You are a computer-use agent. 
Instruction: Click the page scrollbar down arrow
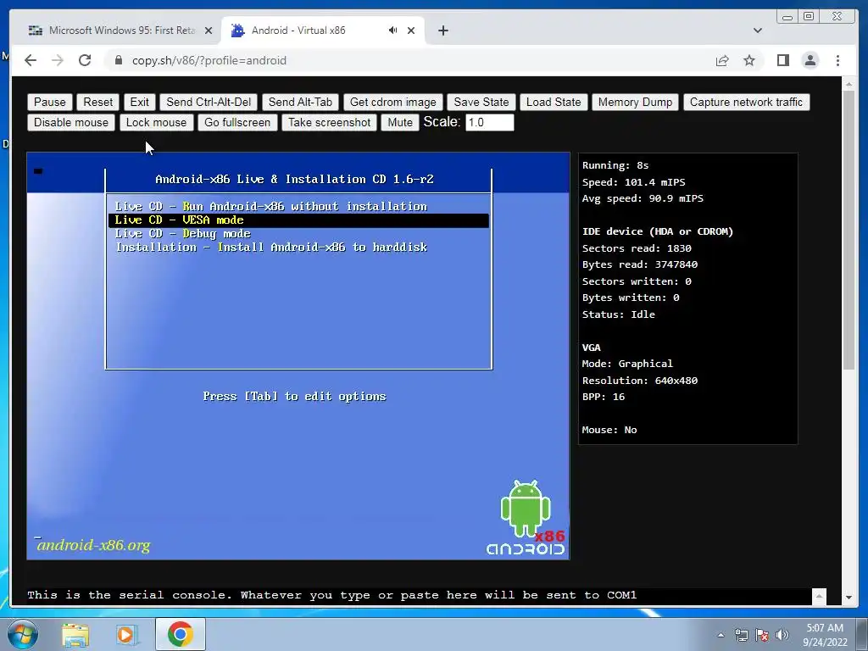click(849, 598)
